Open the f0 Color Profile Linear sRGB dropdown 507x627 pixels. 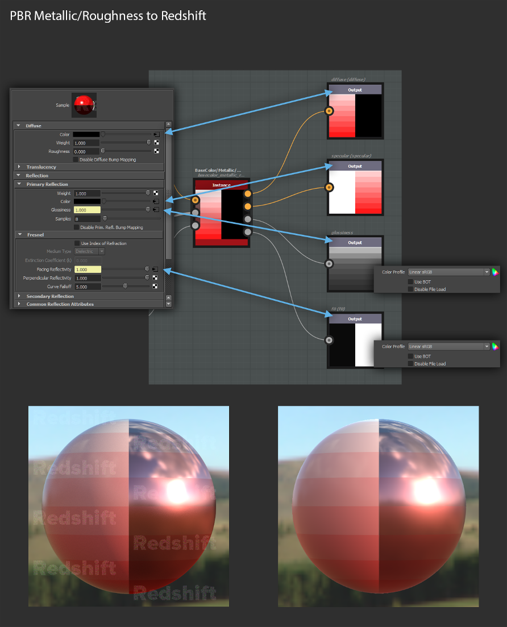click(x=448, y=346)
